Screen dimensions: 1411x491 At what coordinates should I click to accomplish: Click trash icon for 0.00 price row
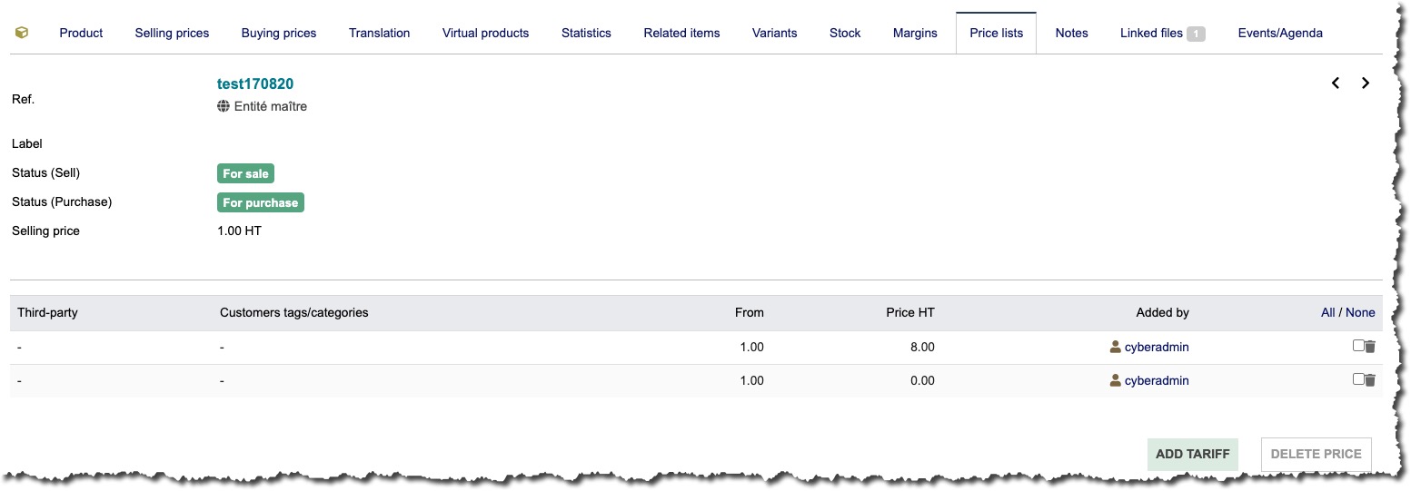click(1370, 380)
